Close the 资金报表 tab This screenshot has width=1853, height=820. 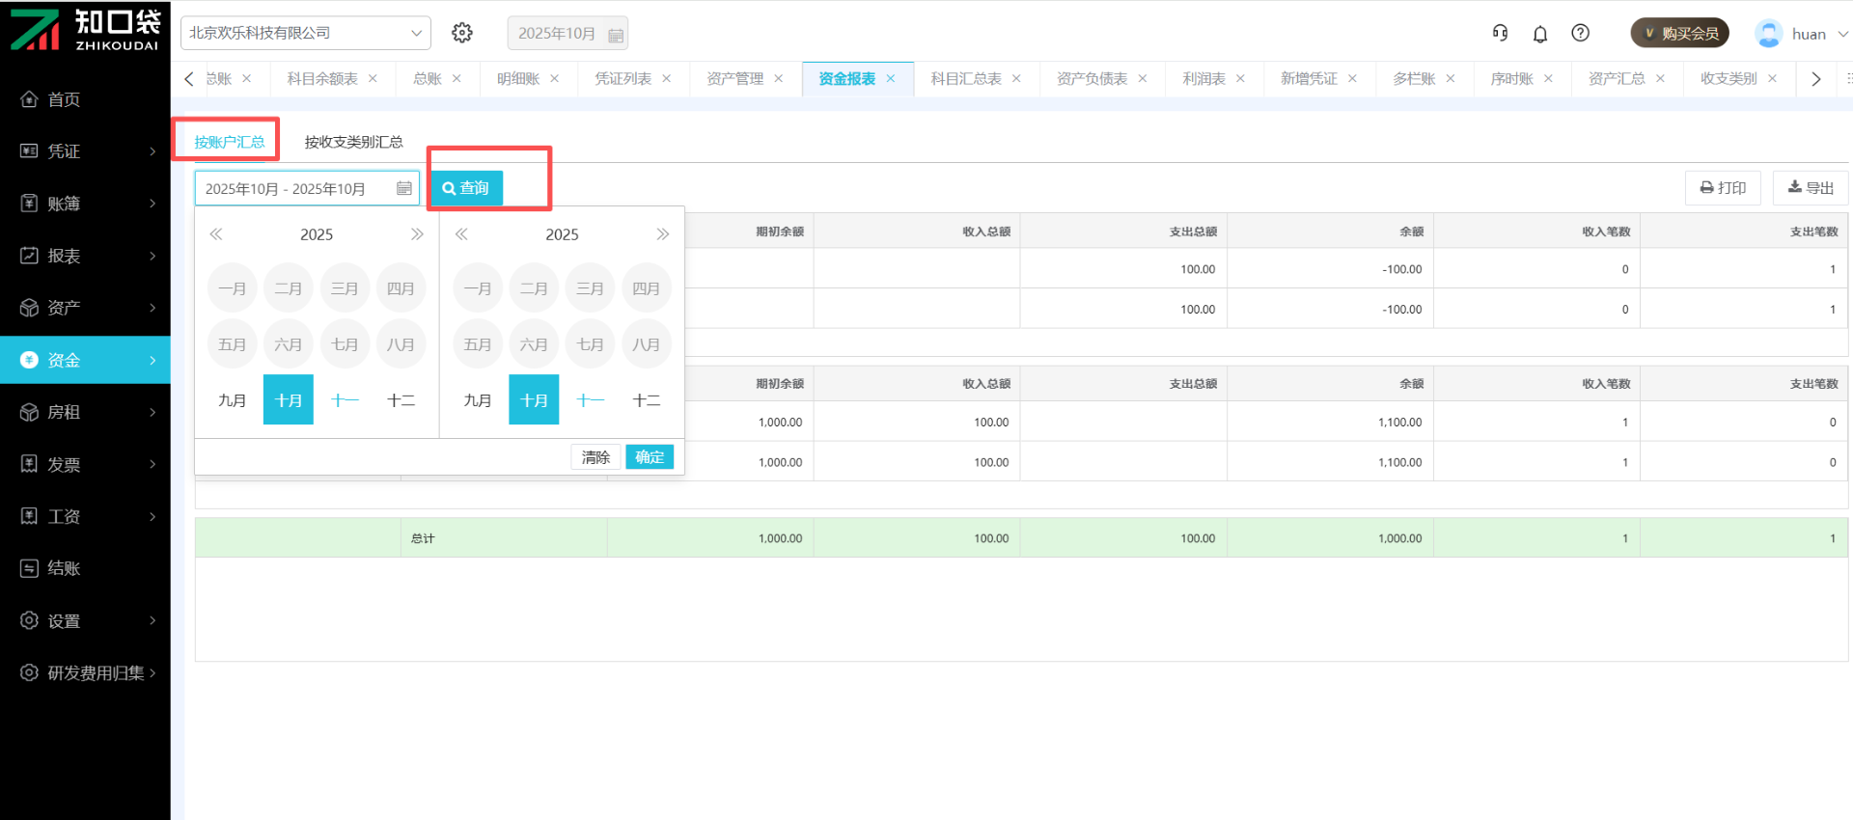(x=891, y=79)
